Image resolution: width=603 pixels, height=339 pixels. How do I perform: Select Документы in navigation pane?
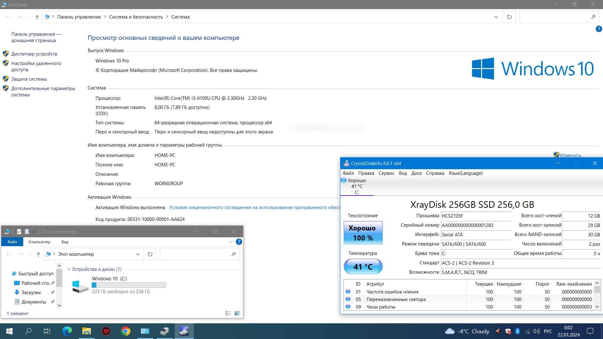pos(34,302)
